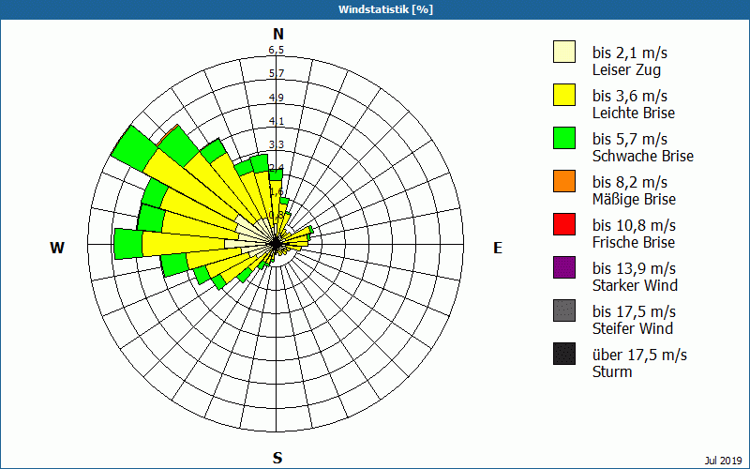The height and width of the screenshot is (469, 750).
Task: Click the 'Leiser Zug' legend text
Action: (626, 69)
